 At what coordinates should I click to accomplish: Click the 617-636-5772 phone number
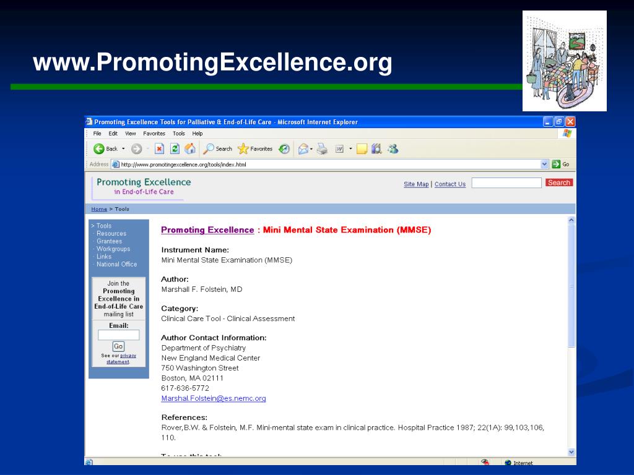185,388
